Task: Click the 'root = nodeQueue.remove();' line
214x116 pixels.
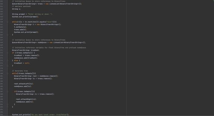Action: (x=36, y=76)
